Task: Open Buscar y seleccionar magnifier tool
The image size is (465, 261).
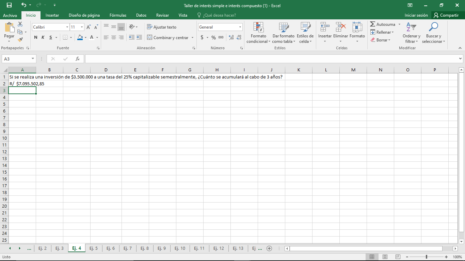Action: coord(433,32)
